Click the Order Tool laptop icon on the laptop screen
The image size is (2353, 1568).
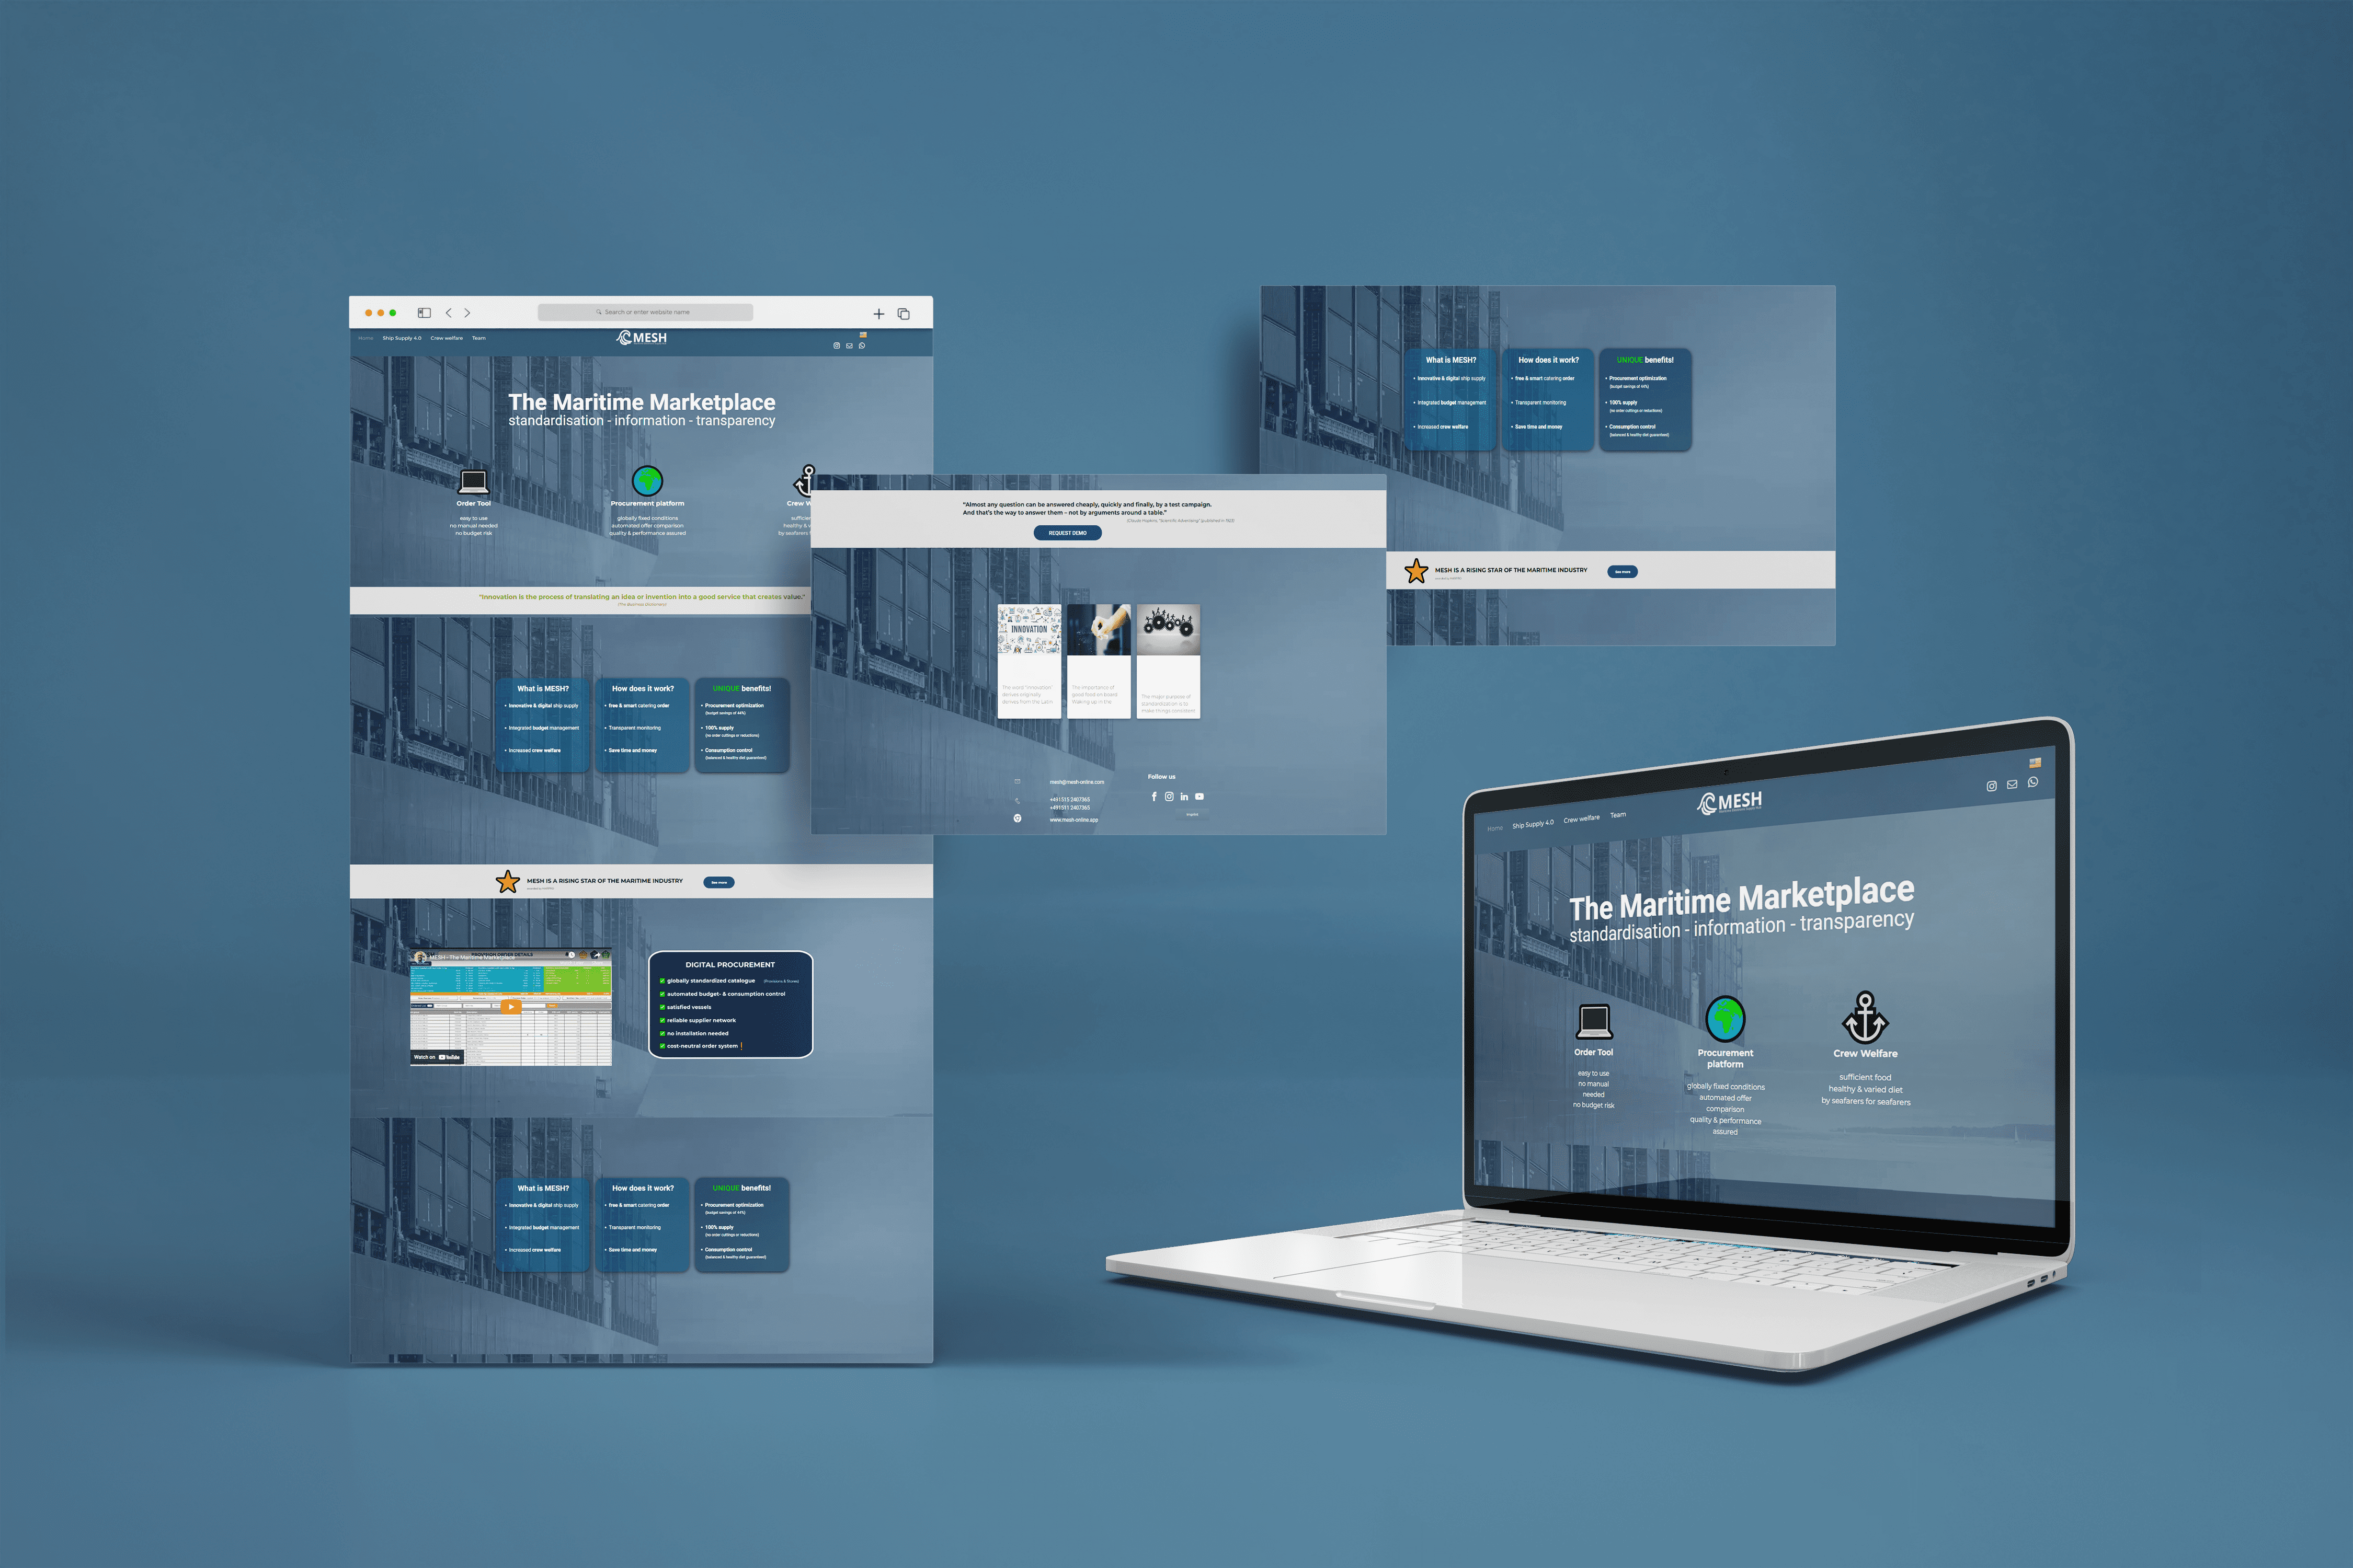point(1594,1022)
